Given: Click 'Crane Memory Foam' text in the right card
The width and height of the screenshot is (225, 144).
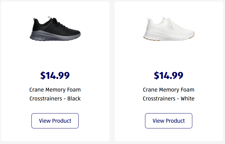Looking at the screenshot, I should (x=169, y=90).
